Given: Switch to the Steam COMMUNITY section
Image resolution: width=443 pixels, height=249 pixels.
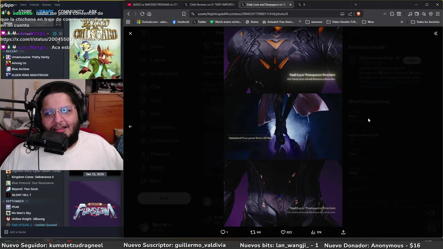Looking at the screenshot, I should (x=71, y=12).
